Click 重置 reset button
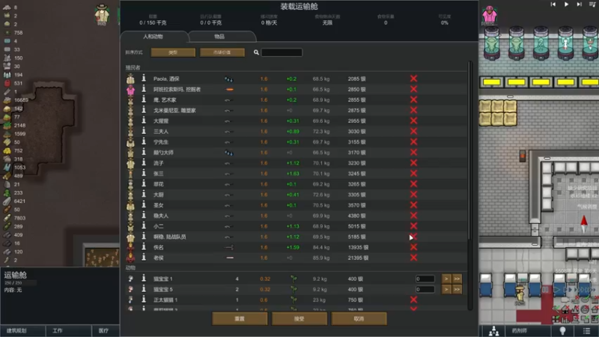This screenshot has height=337, width=599. 240,318
